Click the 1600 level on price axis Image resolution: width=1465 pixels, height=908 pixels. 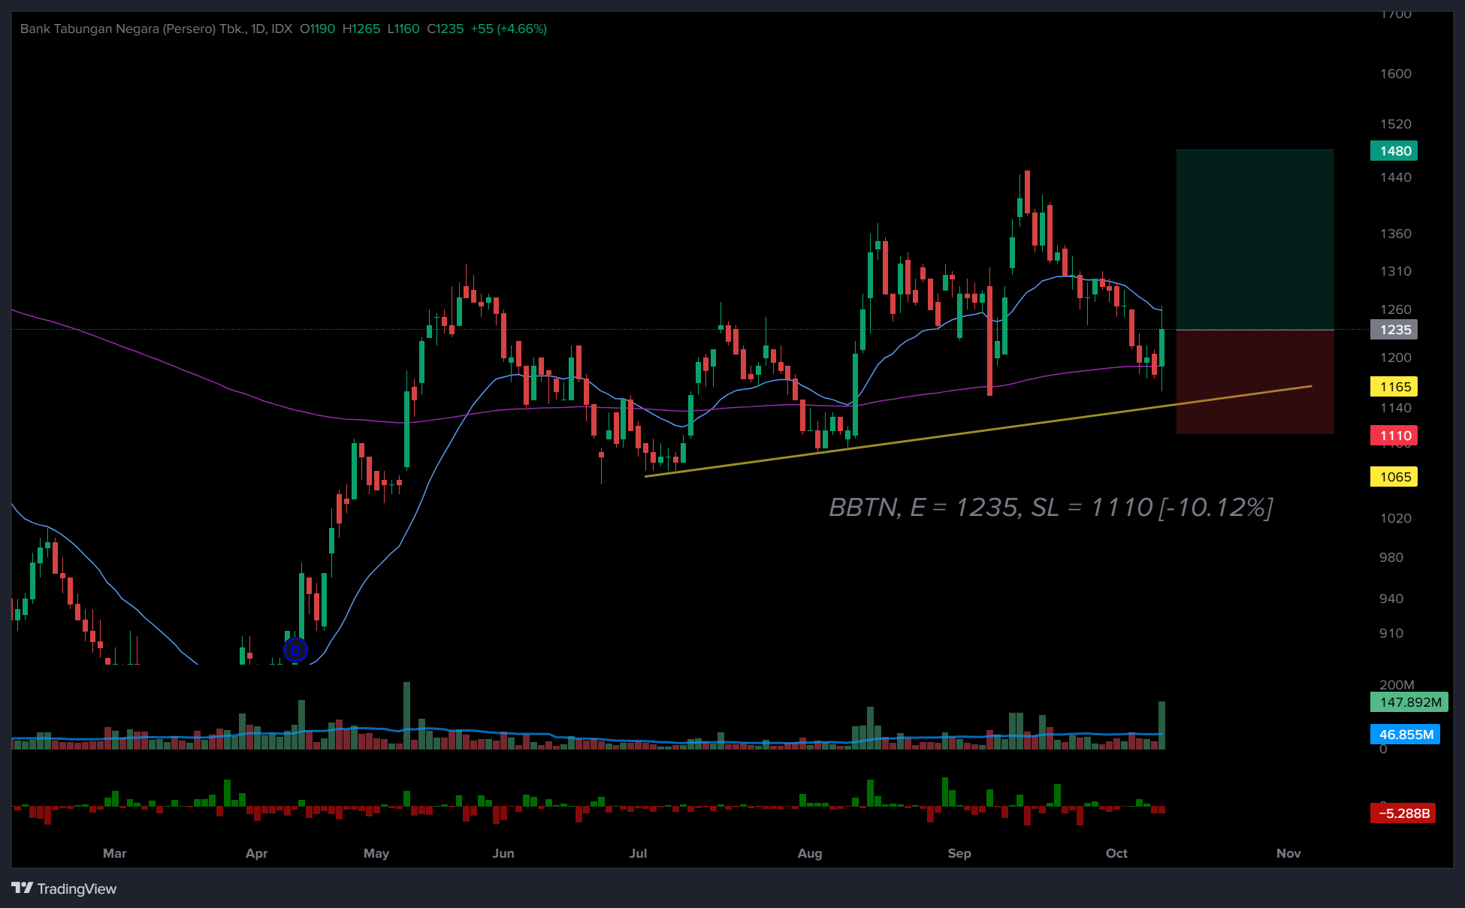[1395, 74]
